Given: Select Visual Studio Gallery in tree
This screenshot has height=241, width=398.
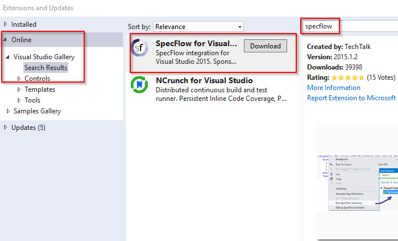Looking at the screenshot, I should click(44, 57).
